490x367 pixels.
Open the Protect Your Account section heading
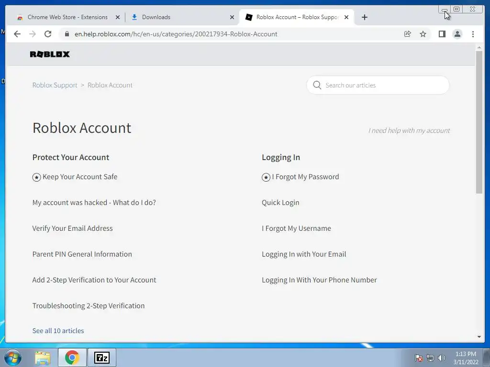click(x=71, y=157)
